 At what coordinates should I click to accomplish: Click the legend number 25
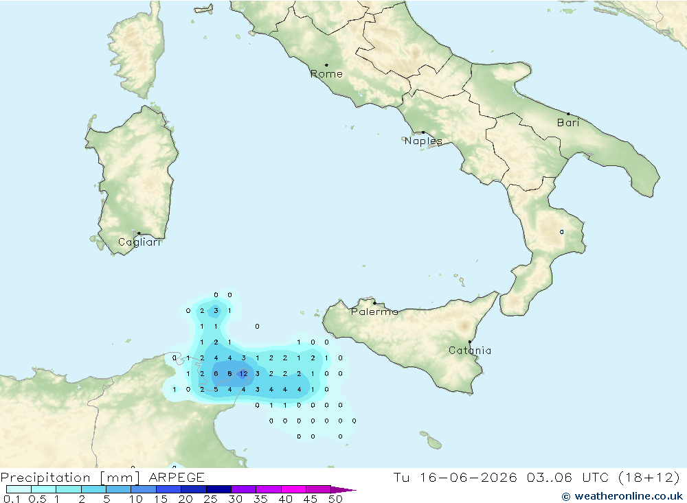coord(210,499)
